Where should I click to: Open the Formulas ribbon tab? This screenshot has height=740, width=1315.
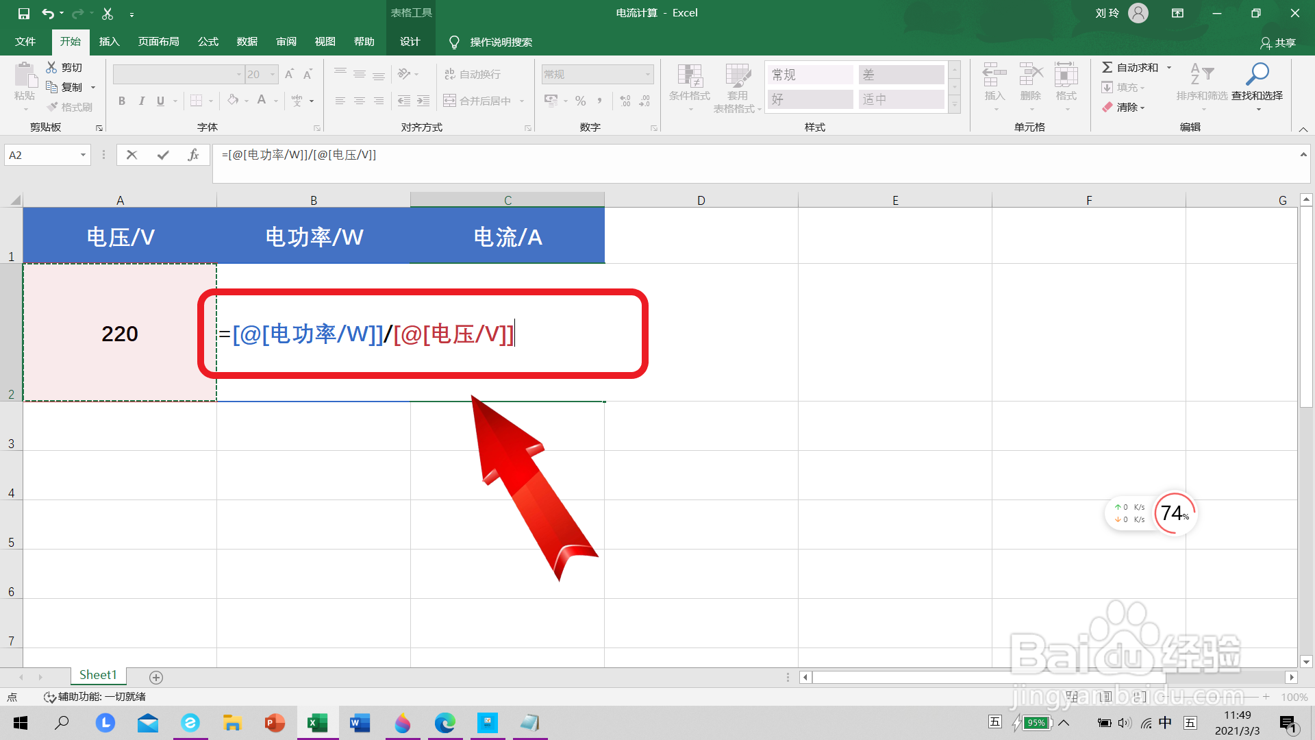pyautogui.click(x=208, y=42)
